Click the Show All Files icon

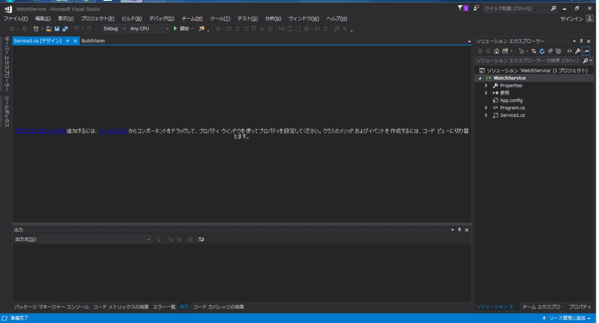pos(559,51)
